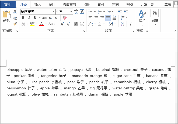Toggle superscript formatting
Image resolution: width=178 pixels, height=124 pixels.
point(56,18)
